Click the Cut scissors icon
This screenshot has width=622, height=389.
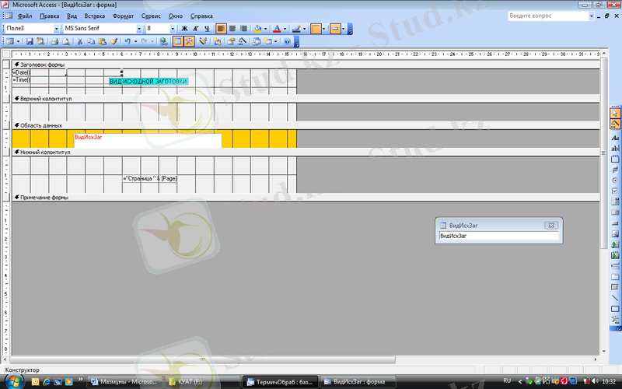click(80, 41)
